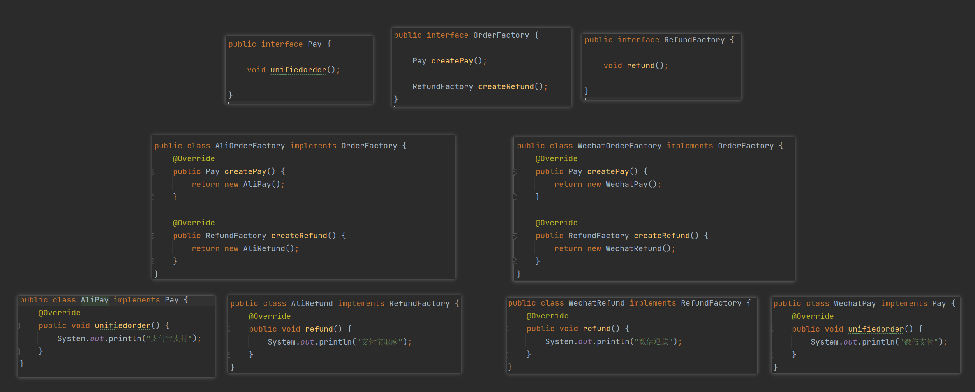Viewport: 975px width, 392px height.
Task: Click createPay in the OrderFactory interface
Action: (452, 61)
